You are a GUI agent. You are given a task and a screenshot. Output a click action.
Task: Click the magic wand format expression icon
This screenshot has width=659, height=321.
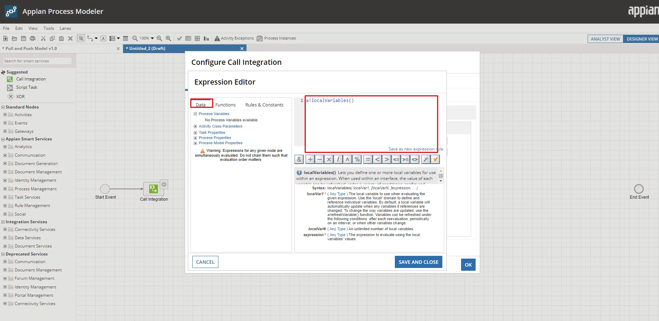(426, 159)
